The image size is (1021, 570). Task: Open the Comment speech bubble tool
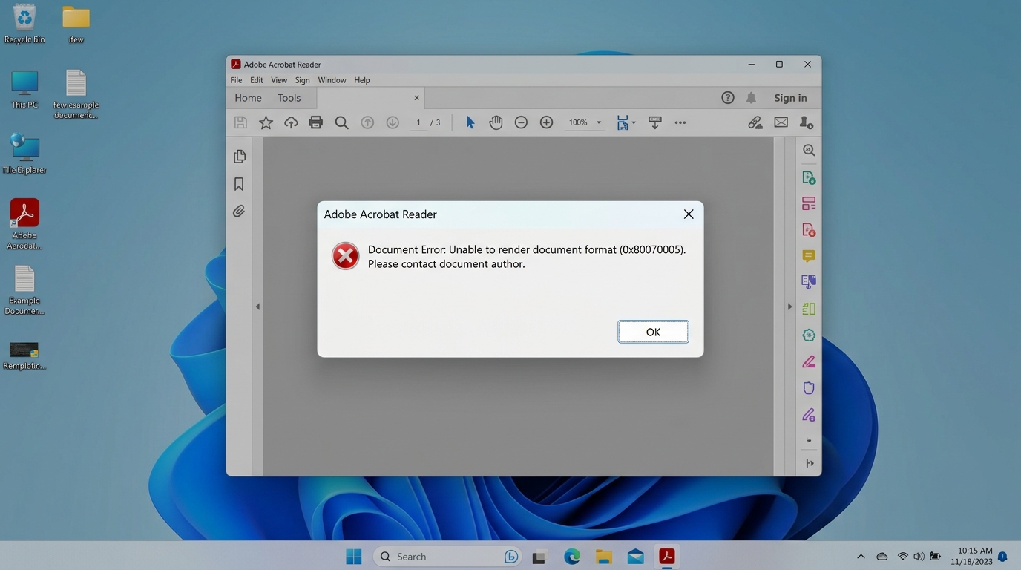[809, 256]
